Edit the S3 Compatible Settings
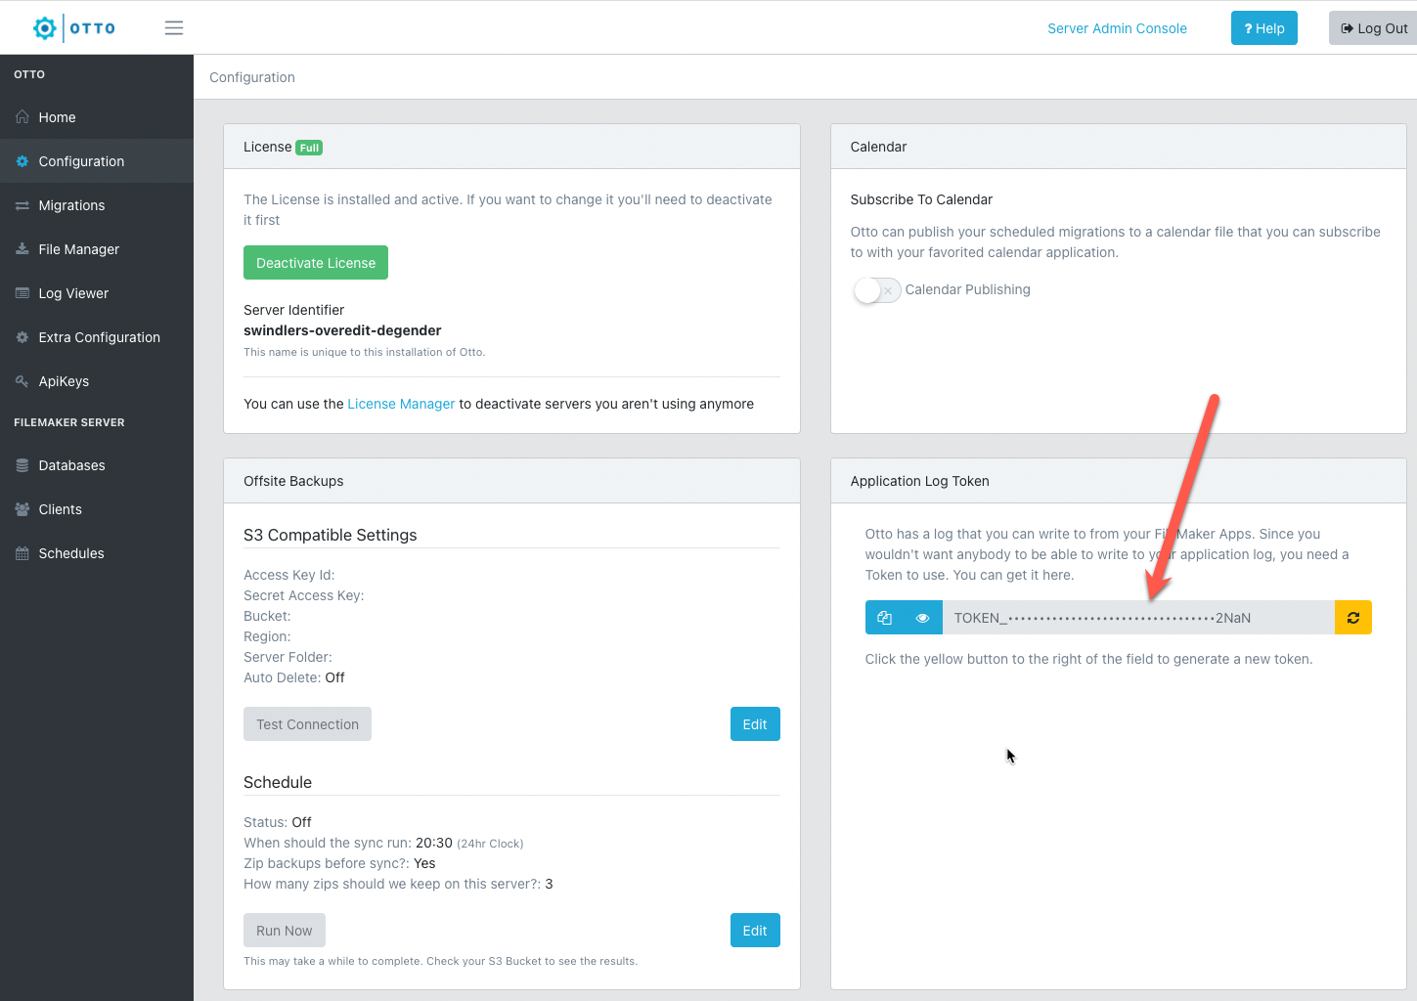This screenshot has width=1417, height=1001. click(x=755, y=724)
